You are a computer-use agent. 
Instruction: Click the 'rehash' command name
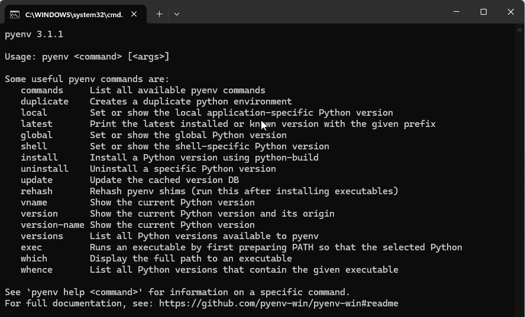click(37, 191)
